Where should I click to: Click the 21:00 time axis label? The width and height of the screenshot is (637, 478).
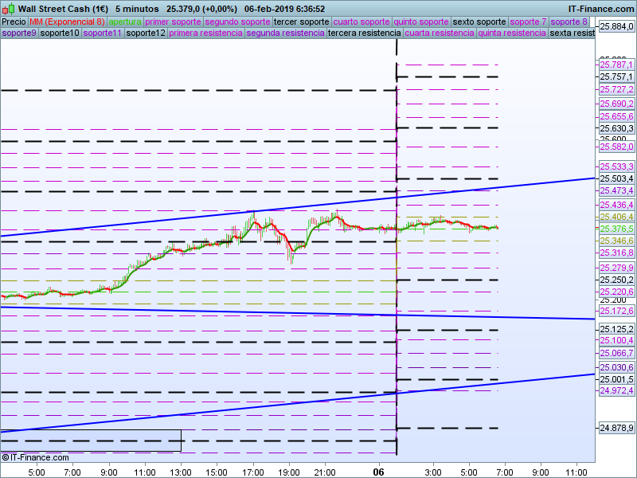point(325,472)
